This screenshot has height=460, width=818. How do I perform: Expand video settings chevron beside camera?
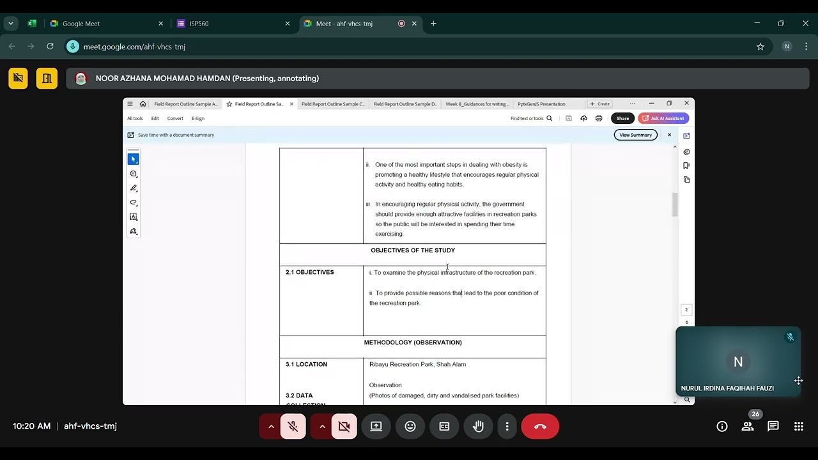coord(322,426)
